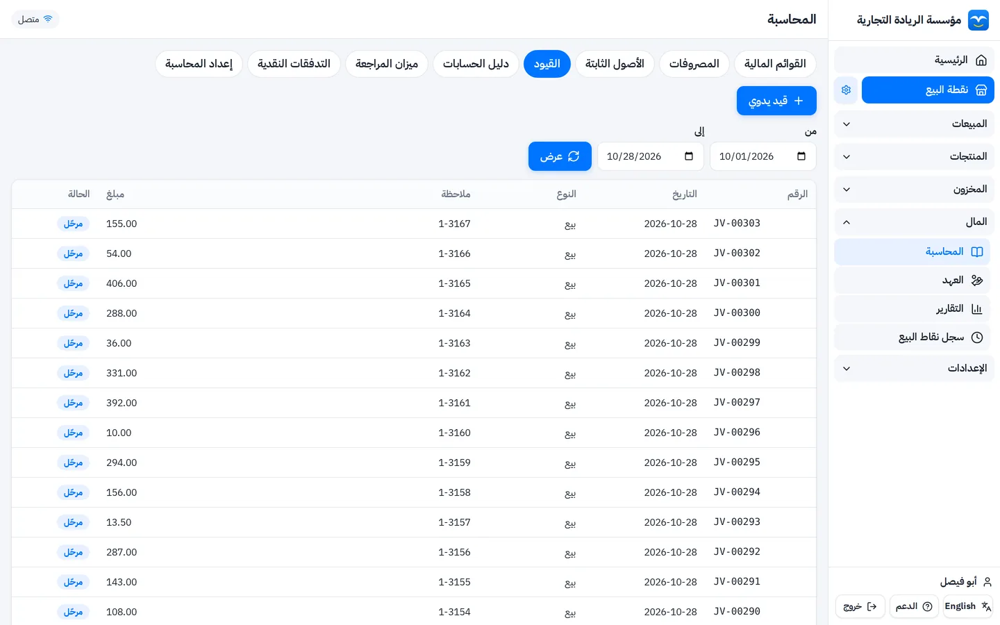Click entry number JV-00290
The image size is (1000, 625).
tap(737, 612)
